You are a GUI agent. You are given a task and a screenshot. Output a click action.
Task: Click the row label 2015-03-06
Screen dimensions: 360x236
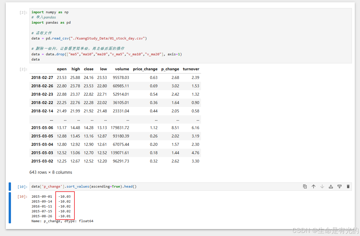pyautogui.click(x=42, y=128)
